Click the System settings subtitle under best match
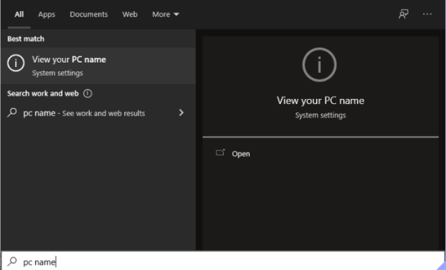 57,73
